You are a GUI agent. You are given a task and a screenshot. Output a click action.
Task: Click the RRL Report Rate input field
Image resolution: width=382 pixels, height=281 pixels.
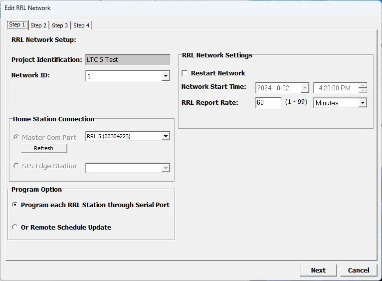[268, 103]
